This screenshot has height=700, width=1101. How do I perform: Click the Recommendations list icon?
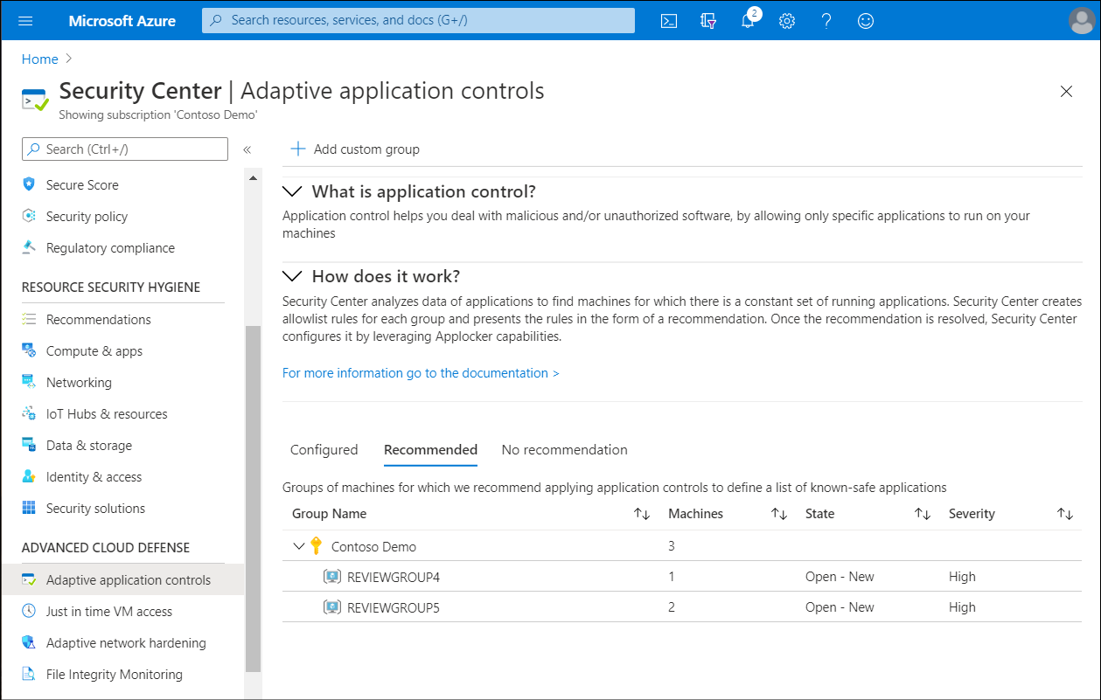click(29, 319)
